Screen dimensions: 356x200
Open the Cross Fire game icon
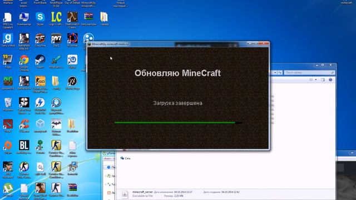coord(40,38)
